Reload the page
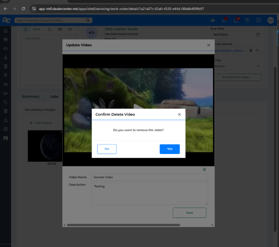This screenshot has height=247, width=279. (x=23, y=9)
